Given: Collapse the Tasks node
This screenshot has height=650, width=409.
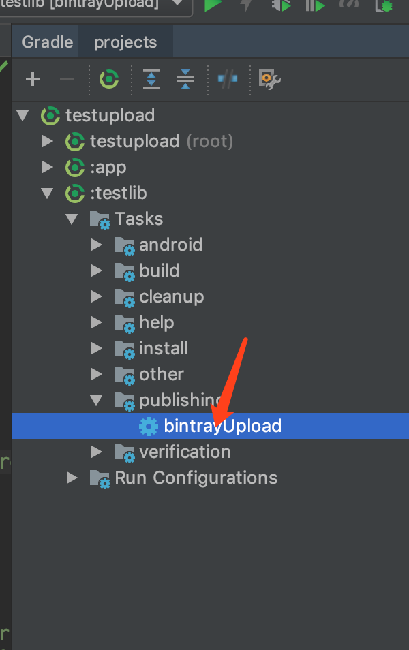Looking at the screenshot, I should tap(72, 219).
